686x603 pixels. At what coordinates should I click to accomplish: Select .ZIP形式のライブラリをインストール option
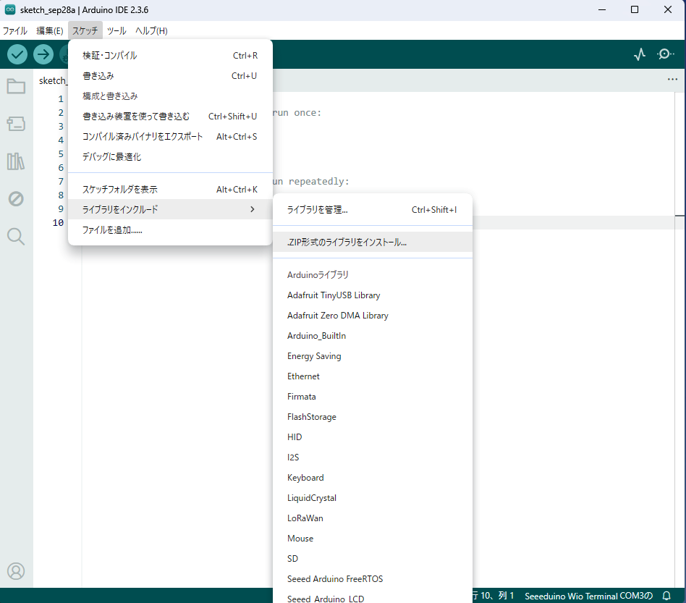pos(347,243)
